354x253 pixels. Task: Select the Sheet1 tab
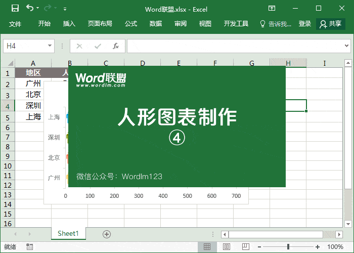(68, 233)
